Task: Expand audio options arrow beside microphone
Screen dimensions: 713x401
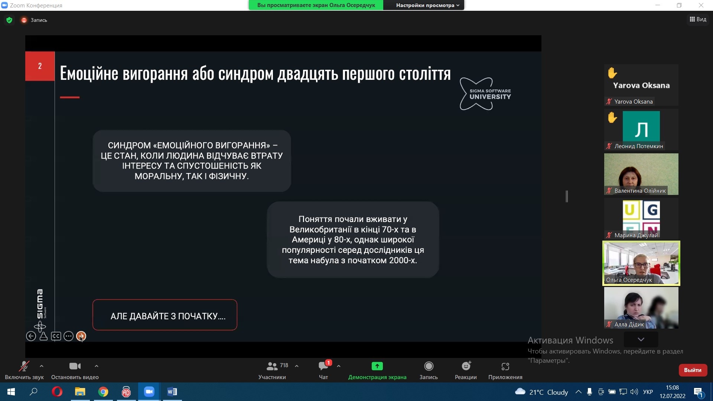Action: [42, 366]
